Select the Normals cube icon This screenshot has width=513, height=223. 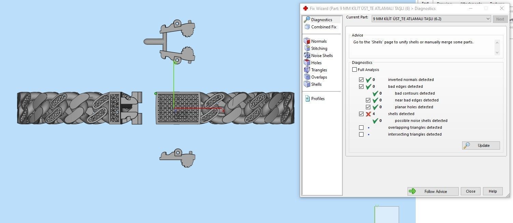(307, 41)
